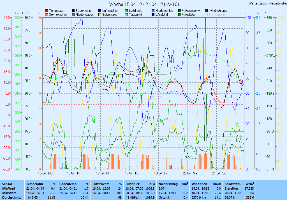The image size is (287, 200).
Task: Toggle the Windböen legend box
Action: pos(180,15)
